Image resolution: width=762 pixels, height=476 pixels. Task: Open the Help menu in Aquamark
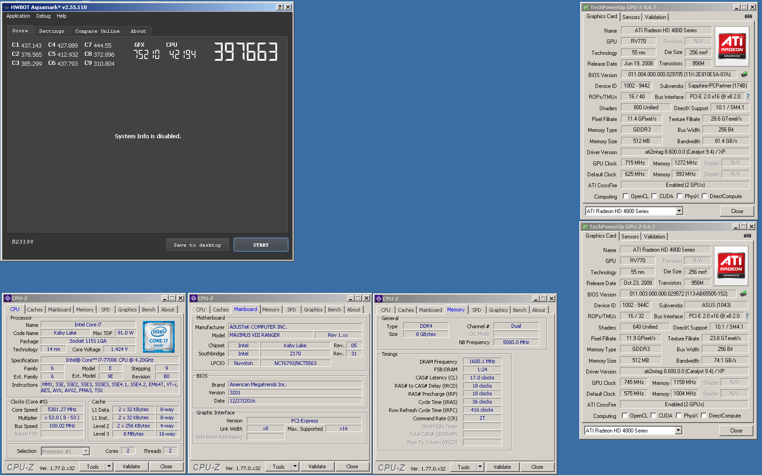[x=62, y=16]
